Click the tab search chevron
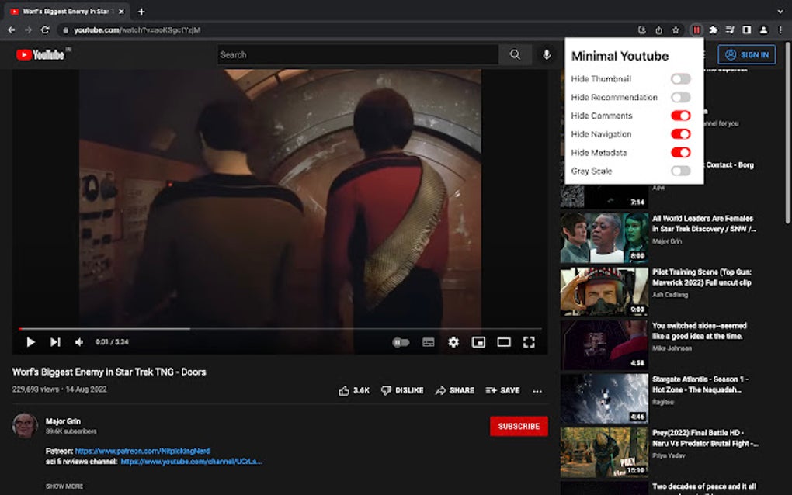Image resolution: width=792 pixels, height=495 pixels. click(780, 11)
